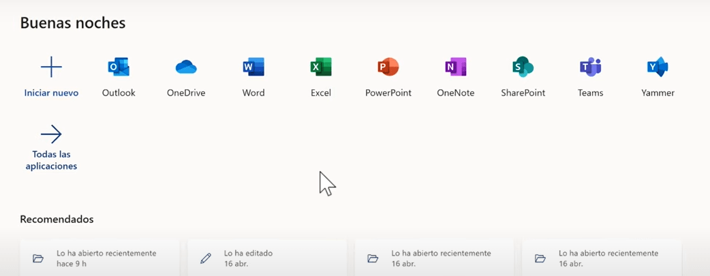This screenshot has height=276, width=710.
Task: Click the 'Excel' text label
Action: tap(321, 93)
